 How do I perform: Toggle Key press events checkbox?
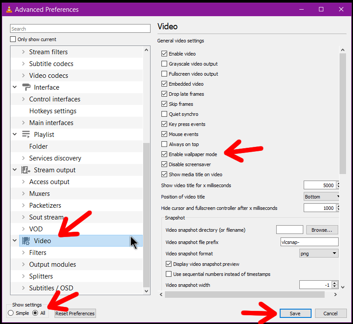pyautogui.click(x=164, y=124)
